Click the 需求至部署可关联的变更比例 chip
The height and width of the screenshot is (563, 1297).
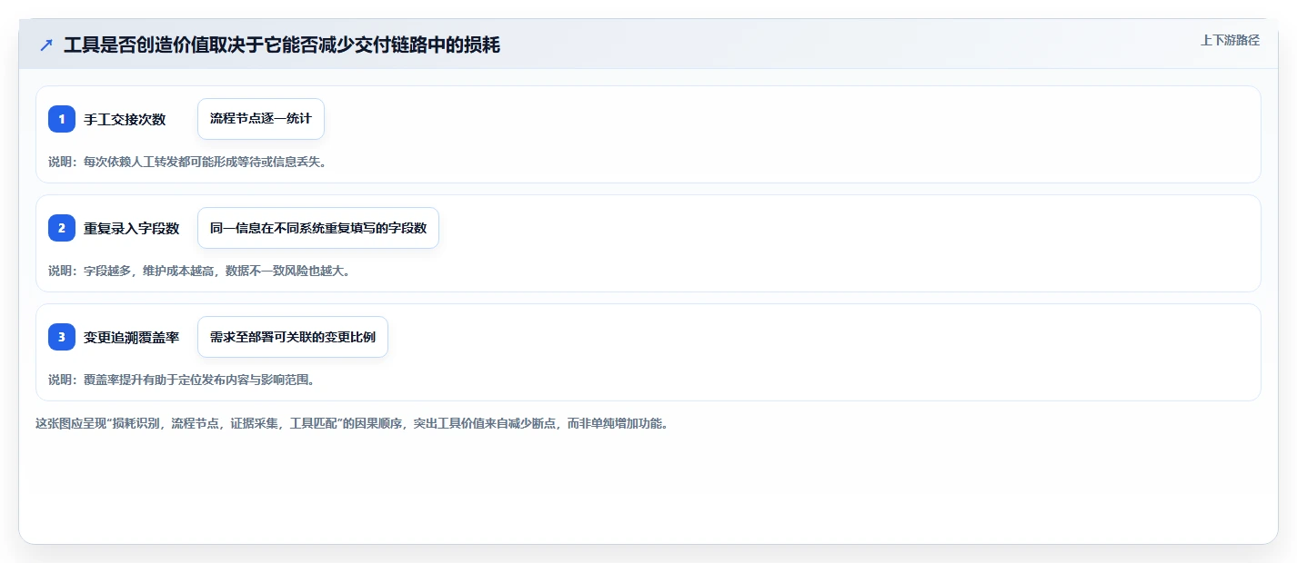pos(293,337)
